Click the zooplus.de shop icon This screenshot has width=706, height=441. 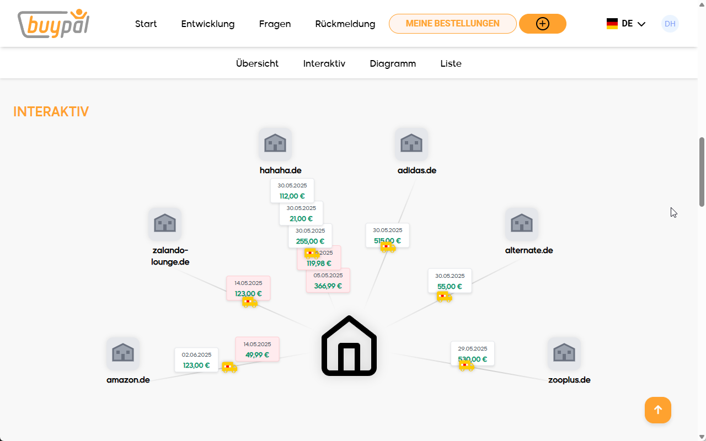pos(564,353)
